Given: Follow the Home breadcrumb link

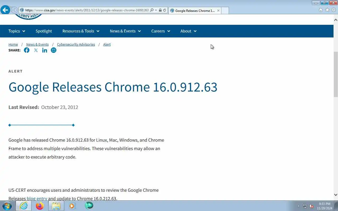Looking at the screenshot, I should click(x=13, y=44).
